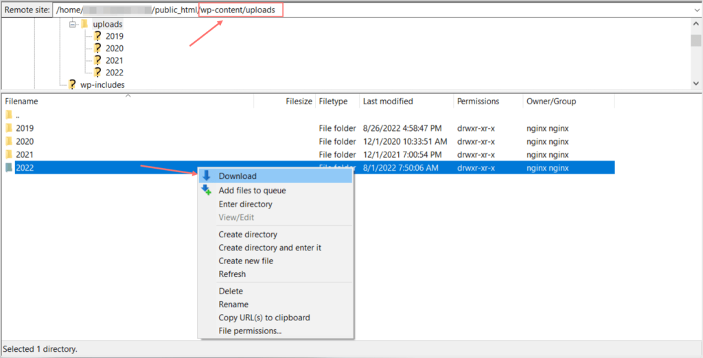This screenshot has width=703, height=358.
Task: Select 2020 folder in remote tree
Action: click(115, 49)
